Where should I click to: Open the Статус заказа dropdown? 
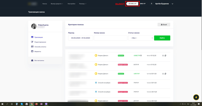pyautogui.click(x=141, y=38)
